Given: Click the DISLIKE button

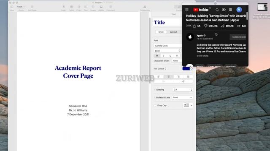Looking at the screenshot, I should 211,26.
